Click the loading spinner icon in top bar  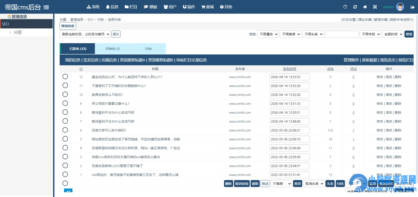(x=345, y=7)
